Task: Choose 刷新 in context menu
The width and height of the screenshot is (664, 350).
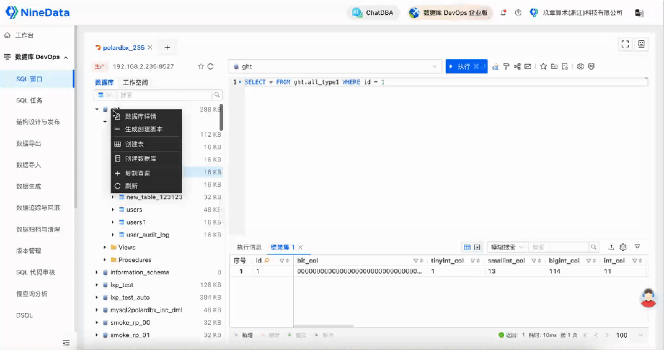Action: [x=146, y=186]
